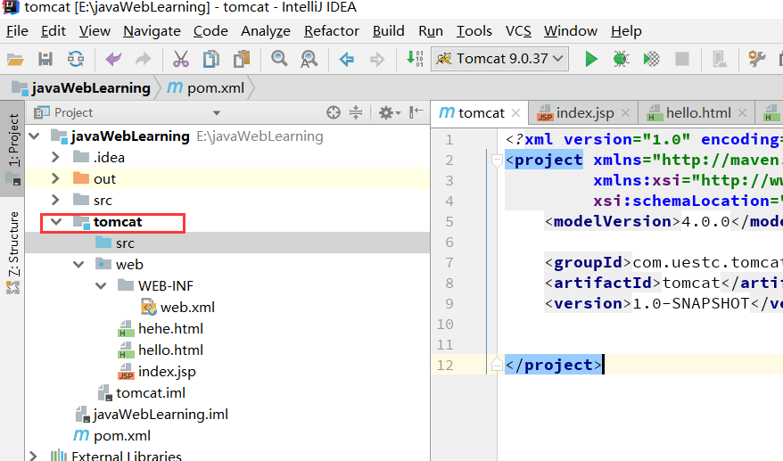Switch to the index.jsp editor tab
The width and height of the screenshot is (783, 461).
(585, 113)
